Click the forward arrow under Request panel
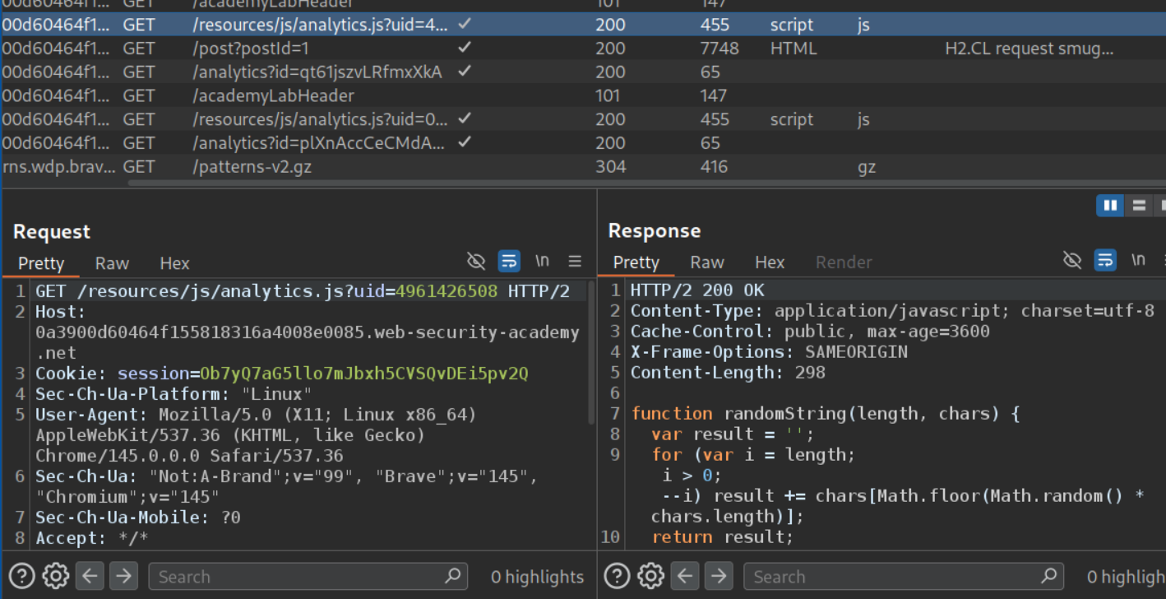The image size is (1166, 599). click(123, 576)
